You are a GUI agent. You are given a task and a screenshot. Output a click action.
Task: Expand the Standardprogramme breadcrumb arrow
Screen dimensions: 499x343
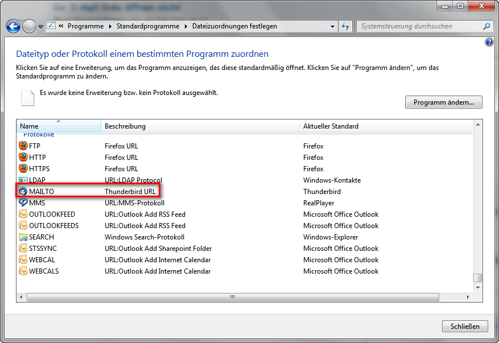187,26
